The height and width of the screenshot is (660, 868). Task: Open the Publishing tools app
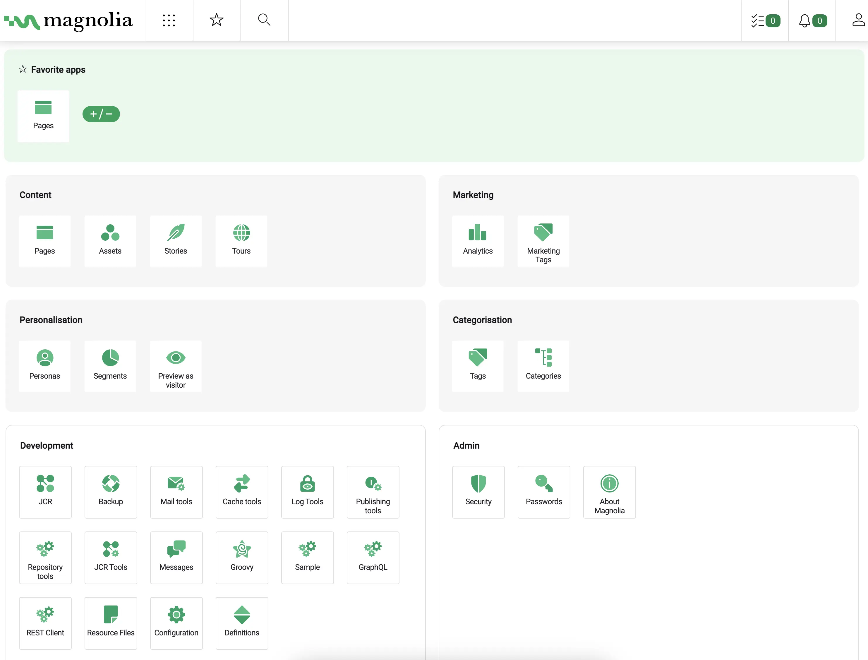point(373,492)
